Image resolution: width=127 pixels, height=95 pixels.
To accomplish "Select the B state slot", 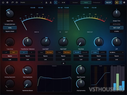I will click(59, 3).
